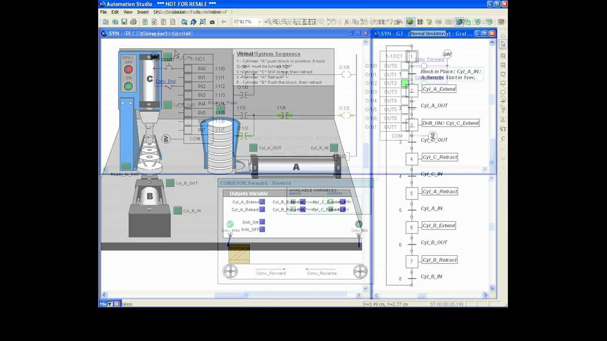Click the wooden crate on the conveyor
607x341 pixels.
click(239, 254)
